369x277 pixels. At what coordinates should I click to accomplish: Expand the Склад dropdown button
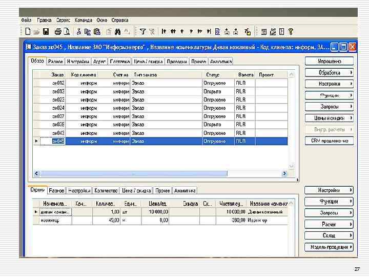tap(330, 235)
